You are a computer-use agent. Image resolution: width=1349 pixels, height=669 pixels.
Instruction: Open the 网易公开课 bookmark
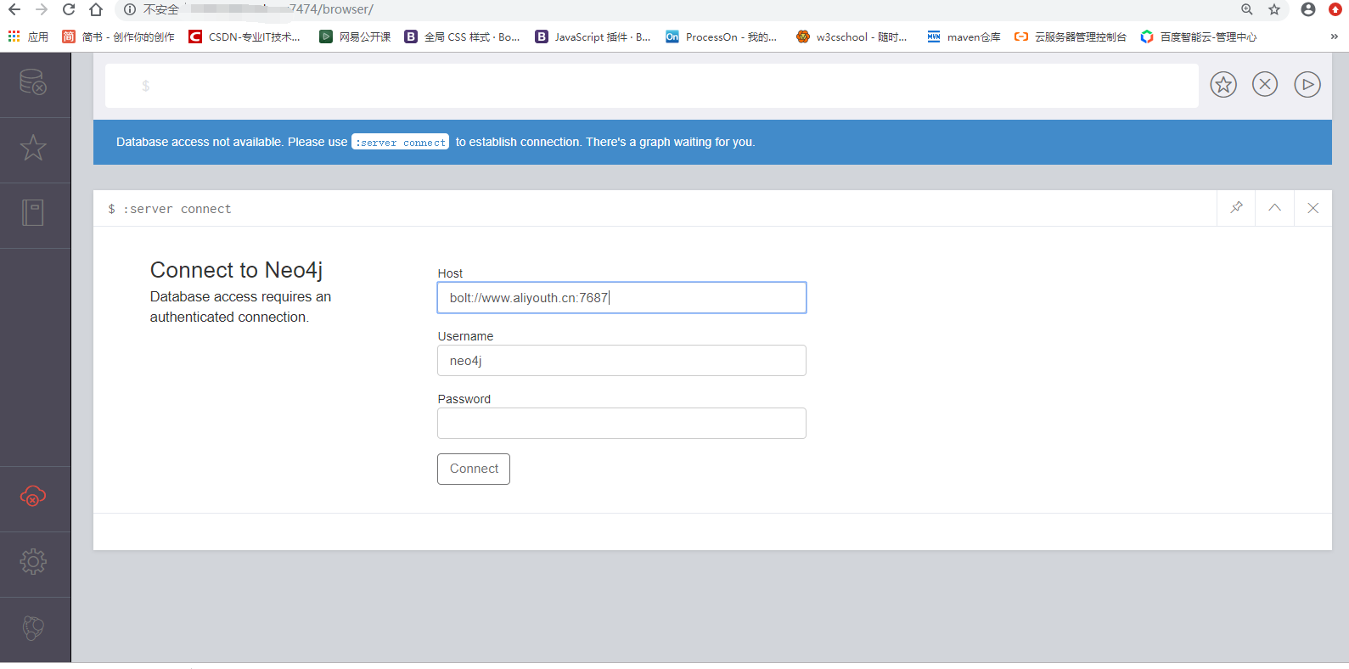356,37
